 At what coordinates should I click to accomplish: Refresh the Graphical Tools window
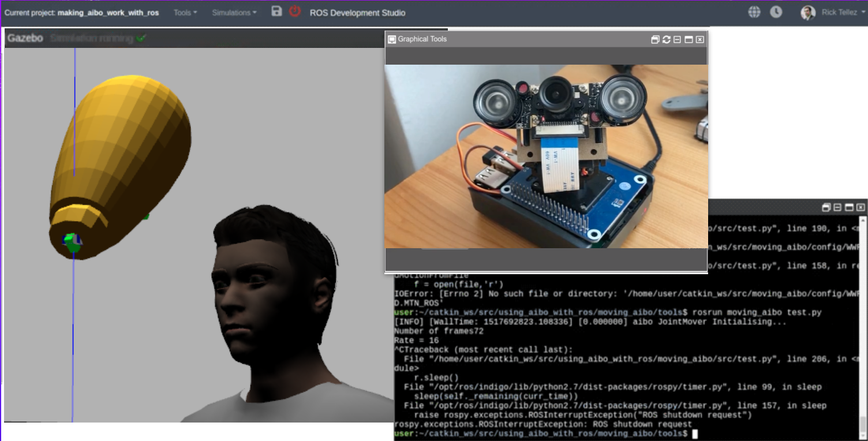[x=667, y=39]
